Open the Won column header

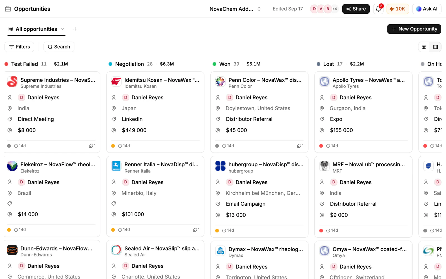point(225,64)
